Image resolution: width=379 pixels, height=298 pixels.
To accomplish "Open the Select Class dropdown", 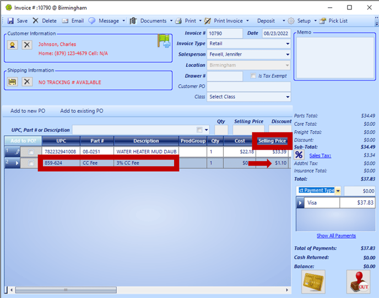I will point(288,97).
